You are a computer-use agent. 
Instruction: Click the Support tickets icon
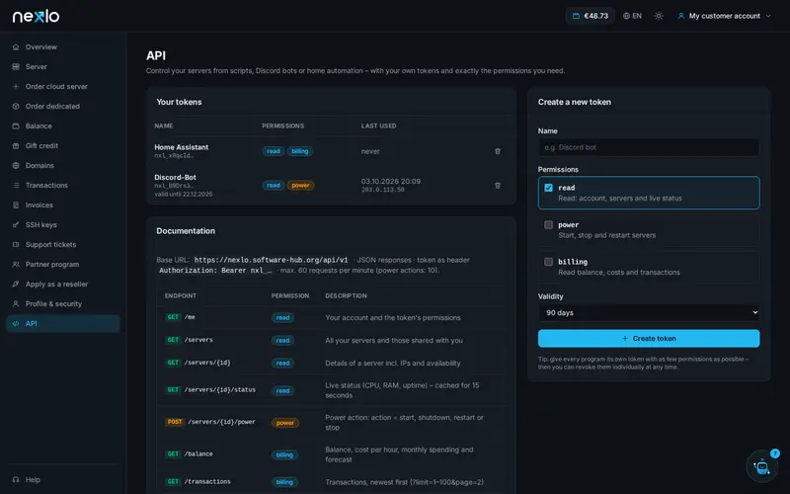tap(16, 244)
